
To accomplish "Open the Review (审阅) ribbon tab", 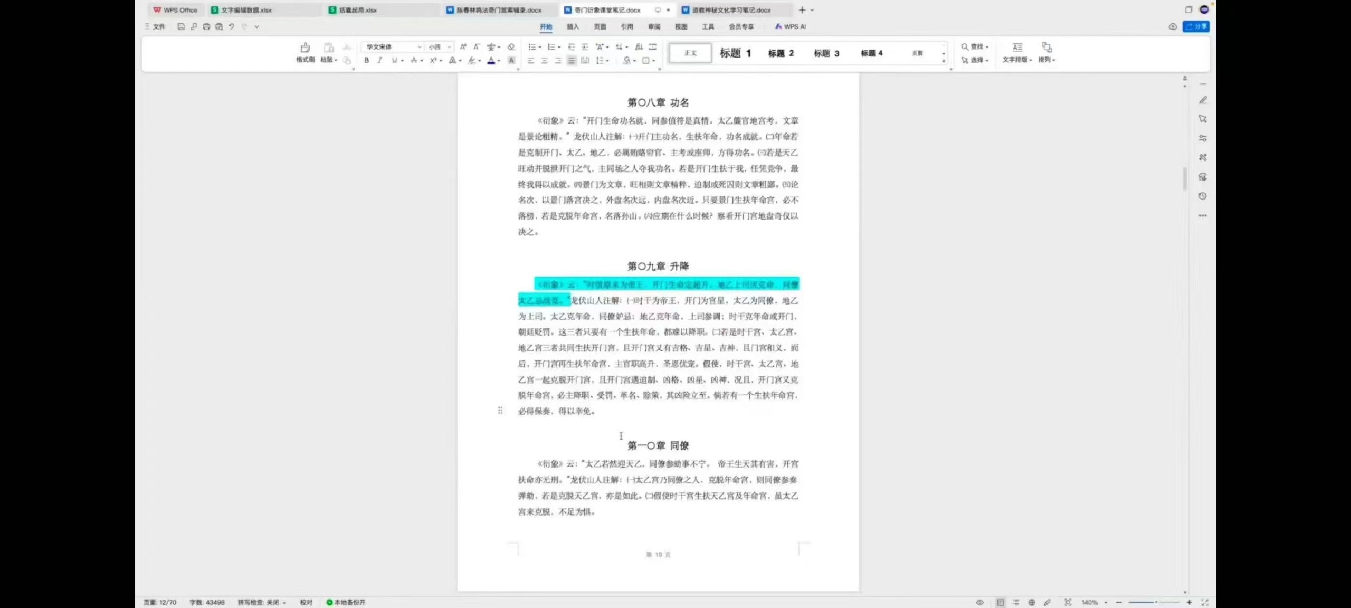I will point(654,26).
